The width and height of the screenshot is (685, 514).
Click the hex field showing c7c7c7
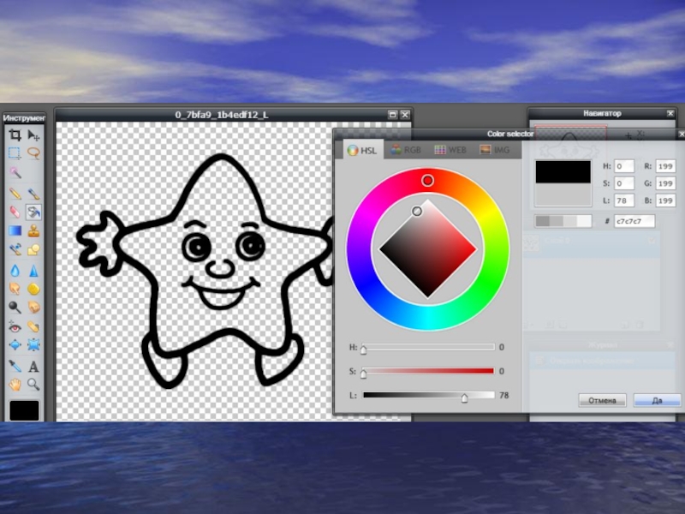point(634,221)
